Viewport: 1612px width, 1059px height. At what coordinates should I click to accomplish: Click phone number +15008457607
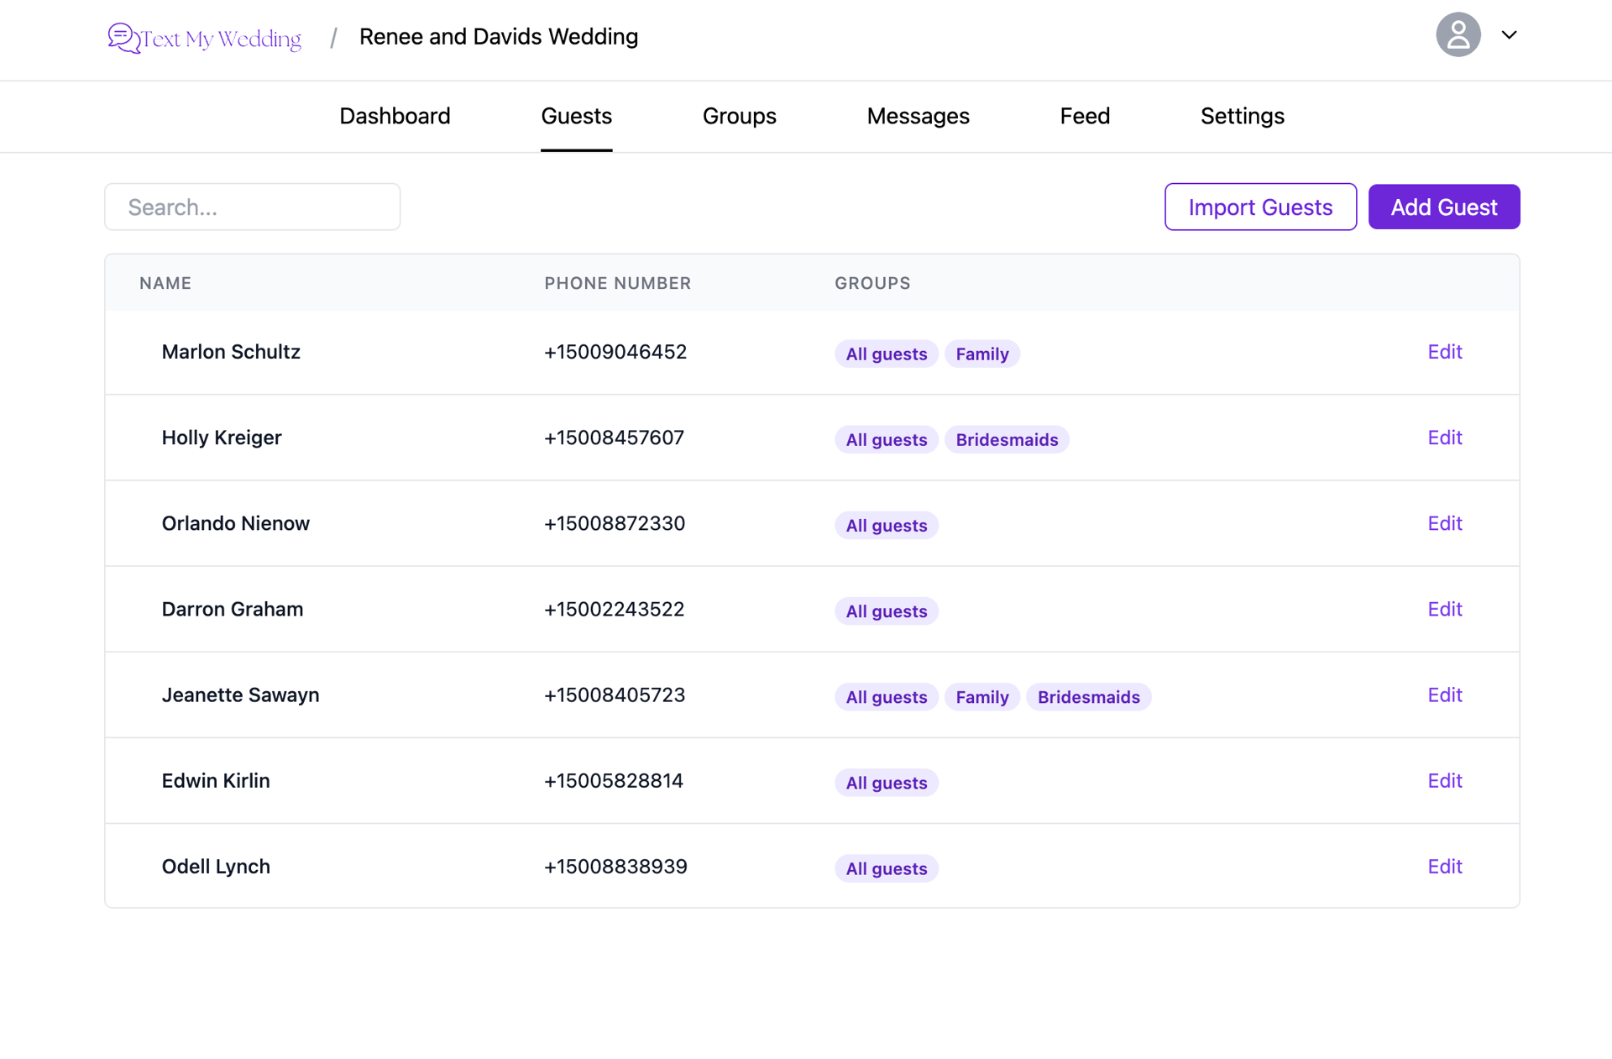(x=614, y=438)
